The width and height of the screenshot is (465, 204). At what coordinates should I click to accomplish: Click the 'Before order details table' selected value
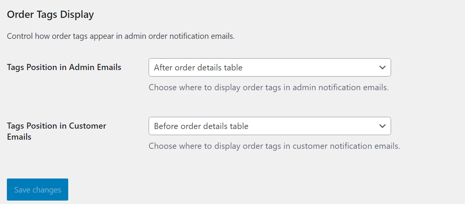(x=201, y=126)
